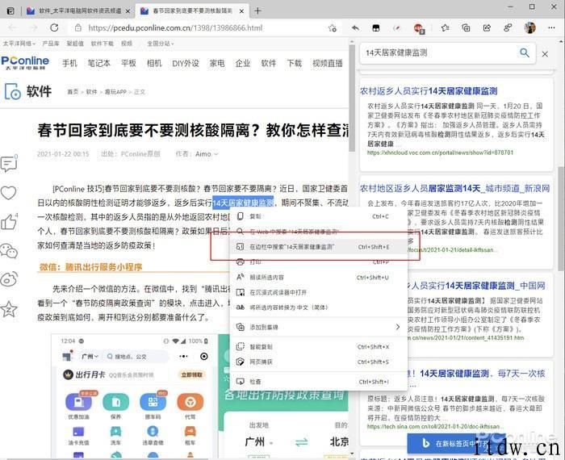The image size is (565, 460).
Task: Click the WeChat share icon
Action: (x=9, y=251)
